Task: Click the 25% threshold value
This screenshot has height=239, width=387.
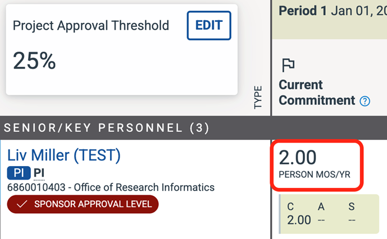Action: pos(34,61)
